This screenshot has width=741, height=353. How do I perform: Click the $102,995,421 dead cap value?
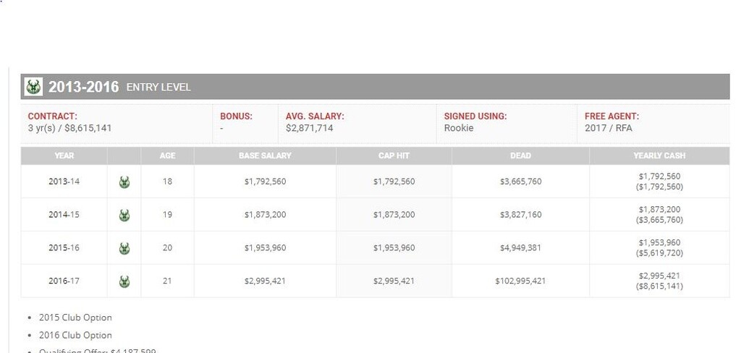point(520,281)
